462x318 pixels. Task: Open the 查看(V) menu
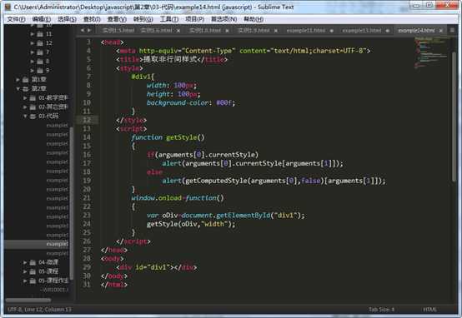117,19
